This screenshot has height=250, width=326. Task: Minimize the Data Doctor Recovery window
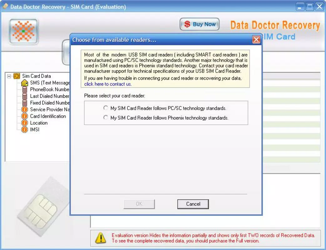(300, 7)
